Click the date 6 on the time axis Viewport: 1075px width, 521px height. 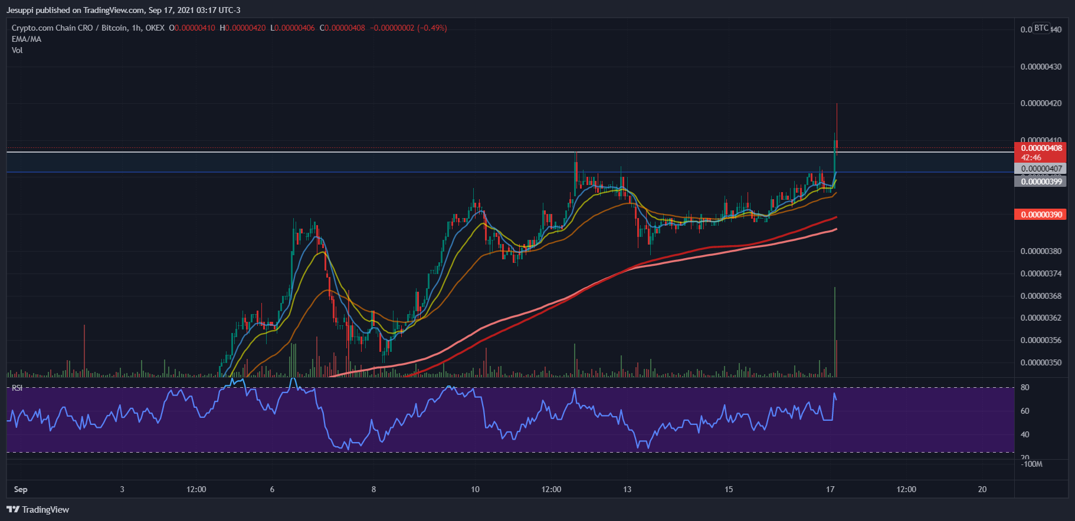272,489
